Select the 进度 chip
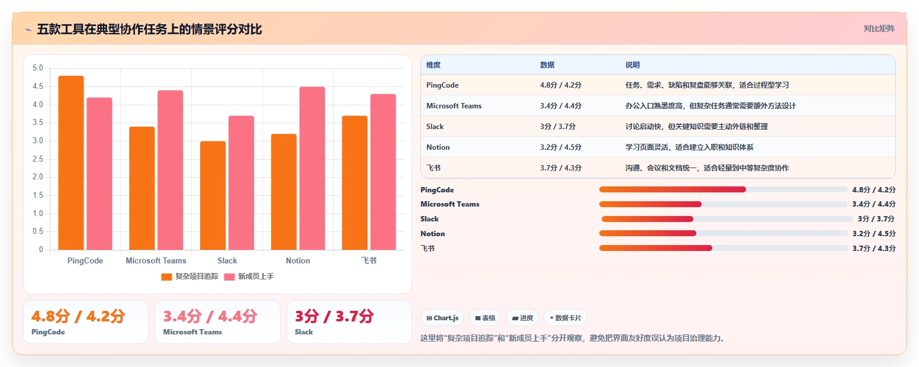 tap(522, 318)
